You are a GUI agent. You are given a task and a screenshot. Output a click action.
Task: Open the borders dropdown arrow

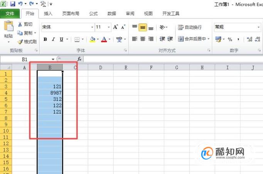[x=83, y=39]
